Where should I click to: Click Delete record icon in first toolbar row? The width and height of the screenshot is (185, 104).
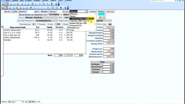pos(40,4)
